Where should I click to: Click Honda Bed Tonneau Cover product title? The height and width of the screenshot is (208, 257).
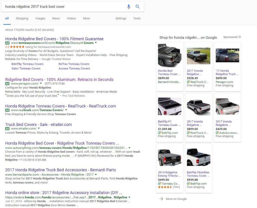[x=169, y=72]
